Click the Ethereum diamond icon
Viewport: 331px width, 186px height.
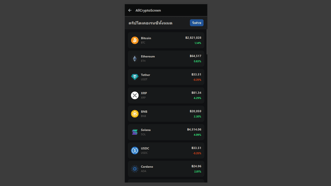(135, 58)
